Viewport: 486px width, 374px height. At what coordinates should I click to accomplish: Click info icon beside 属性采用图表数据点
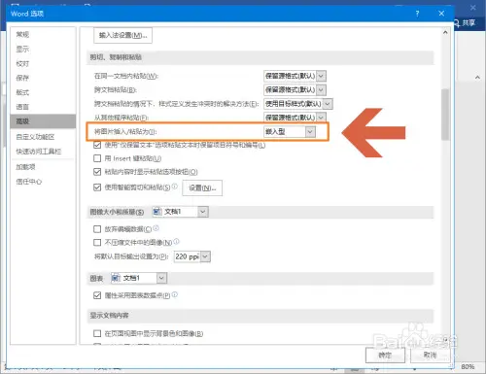[x=175, y=294]
